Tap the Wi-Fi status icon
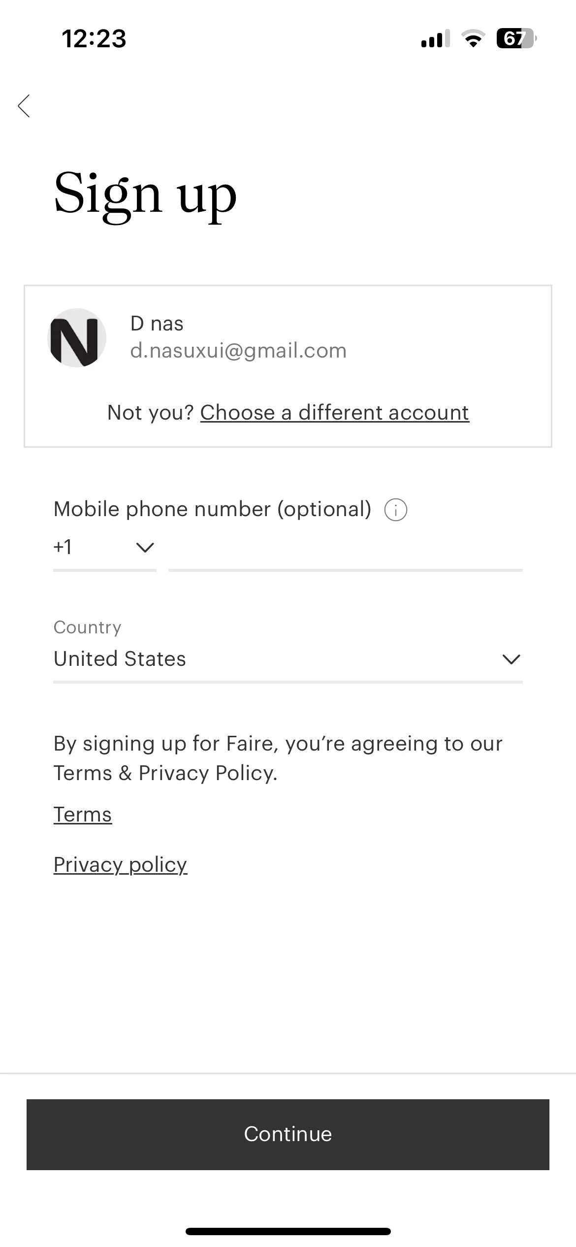The height and width of the screenshot is (1247, 576). (x=473, y=38)
